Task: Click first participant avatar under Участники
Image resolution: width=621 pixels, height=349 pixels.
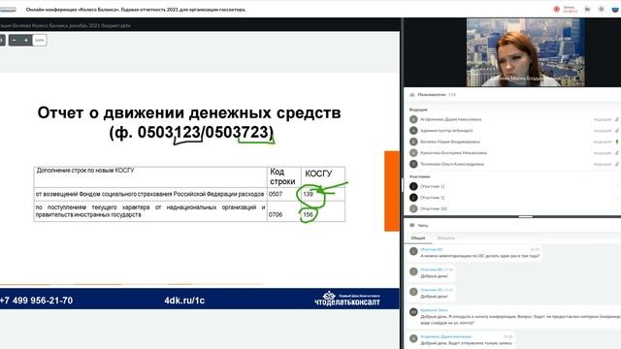Action: 413,186
